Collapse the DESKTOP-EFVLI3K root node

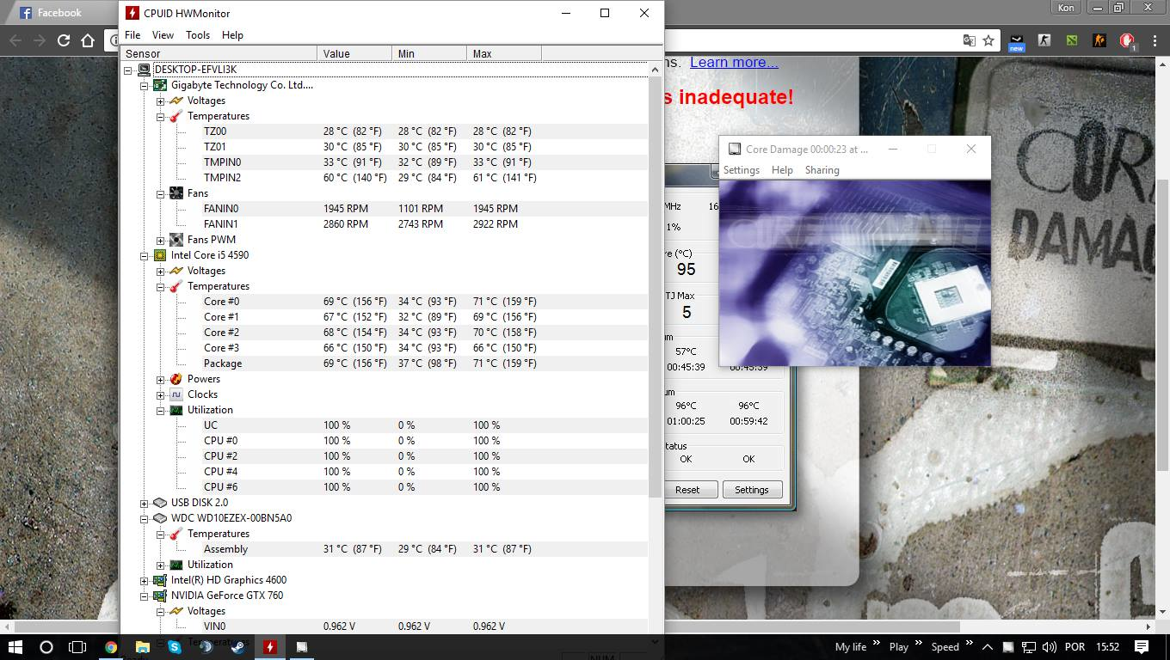[x=128, y=70]
